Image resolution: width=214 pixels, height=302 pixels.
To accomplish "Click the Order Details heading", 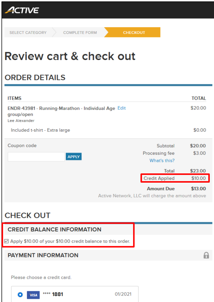I will [x=35, y=78].
